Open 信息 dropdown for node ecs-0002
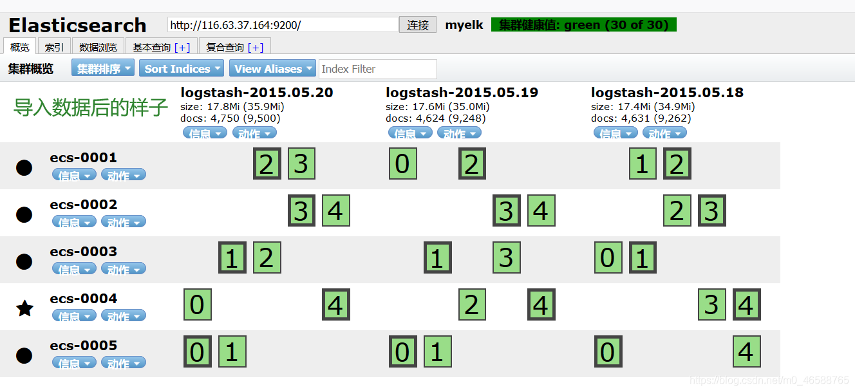Image resolution: width=855 pixels, height=392 pixels. coord(75,222)
